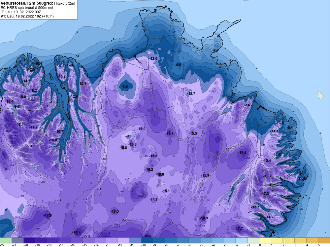Click the -12.2 temperature value
Image resolution: width=330 pixels, height=247 pixels.
point(86,237)
